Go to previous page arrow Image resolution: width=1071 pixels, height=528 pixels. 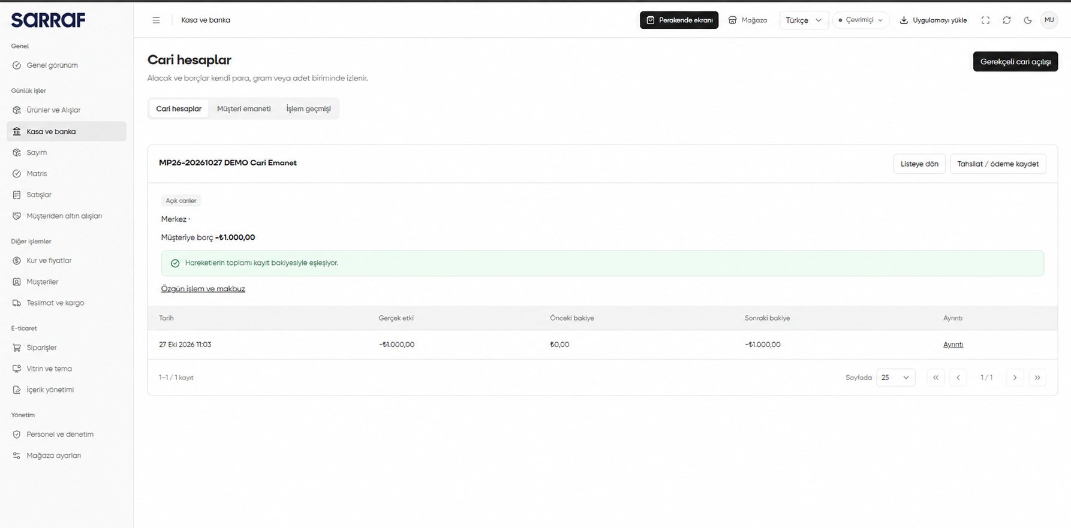(958, 378)
